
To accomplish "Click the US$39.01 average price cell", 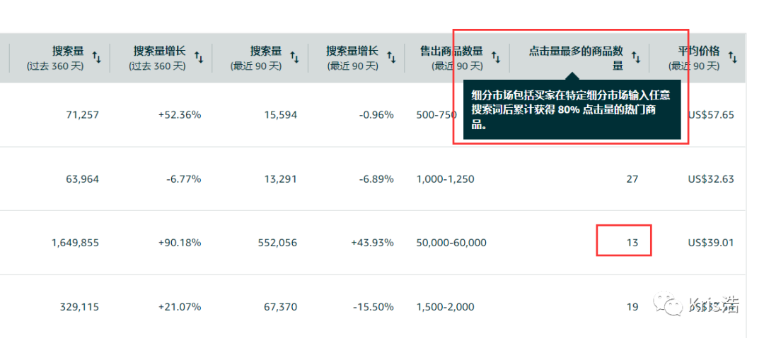I will (711, 243).
